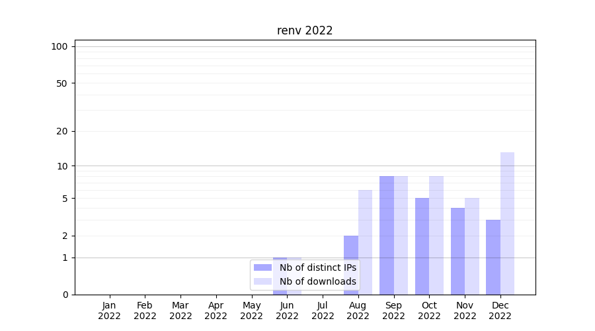
Task: Click the October distinct IPs bar
Action: pyautogui.click(x=422, y=246)
